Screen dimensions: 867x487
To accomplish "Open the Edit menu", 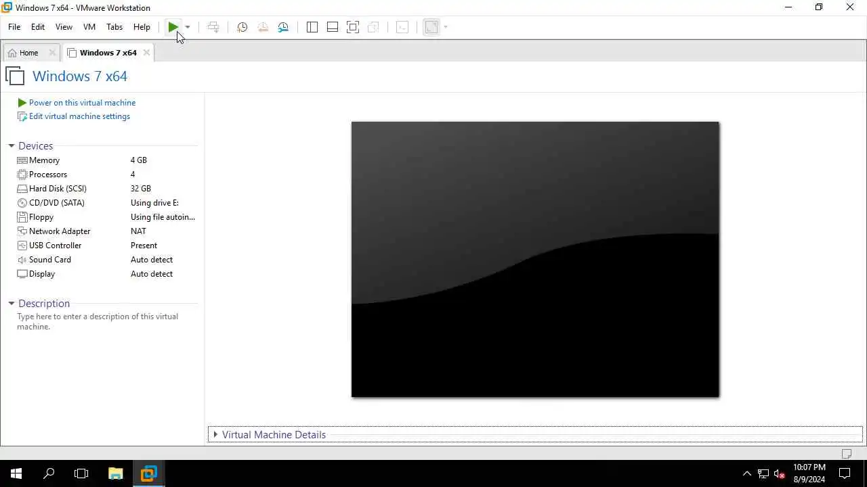I will [x=38, y=27].
